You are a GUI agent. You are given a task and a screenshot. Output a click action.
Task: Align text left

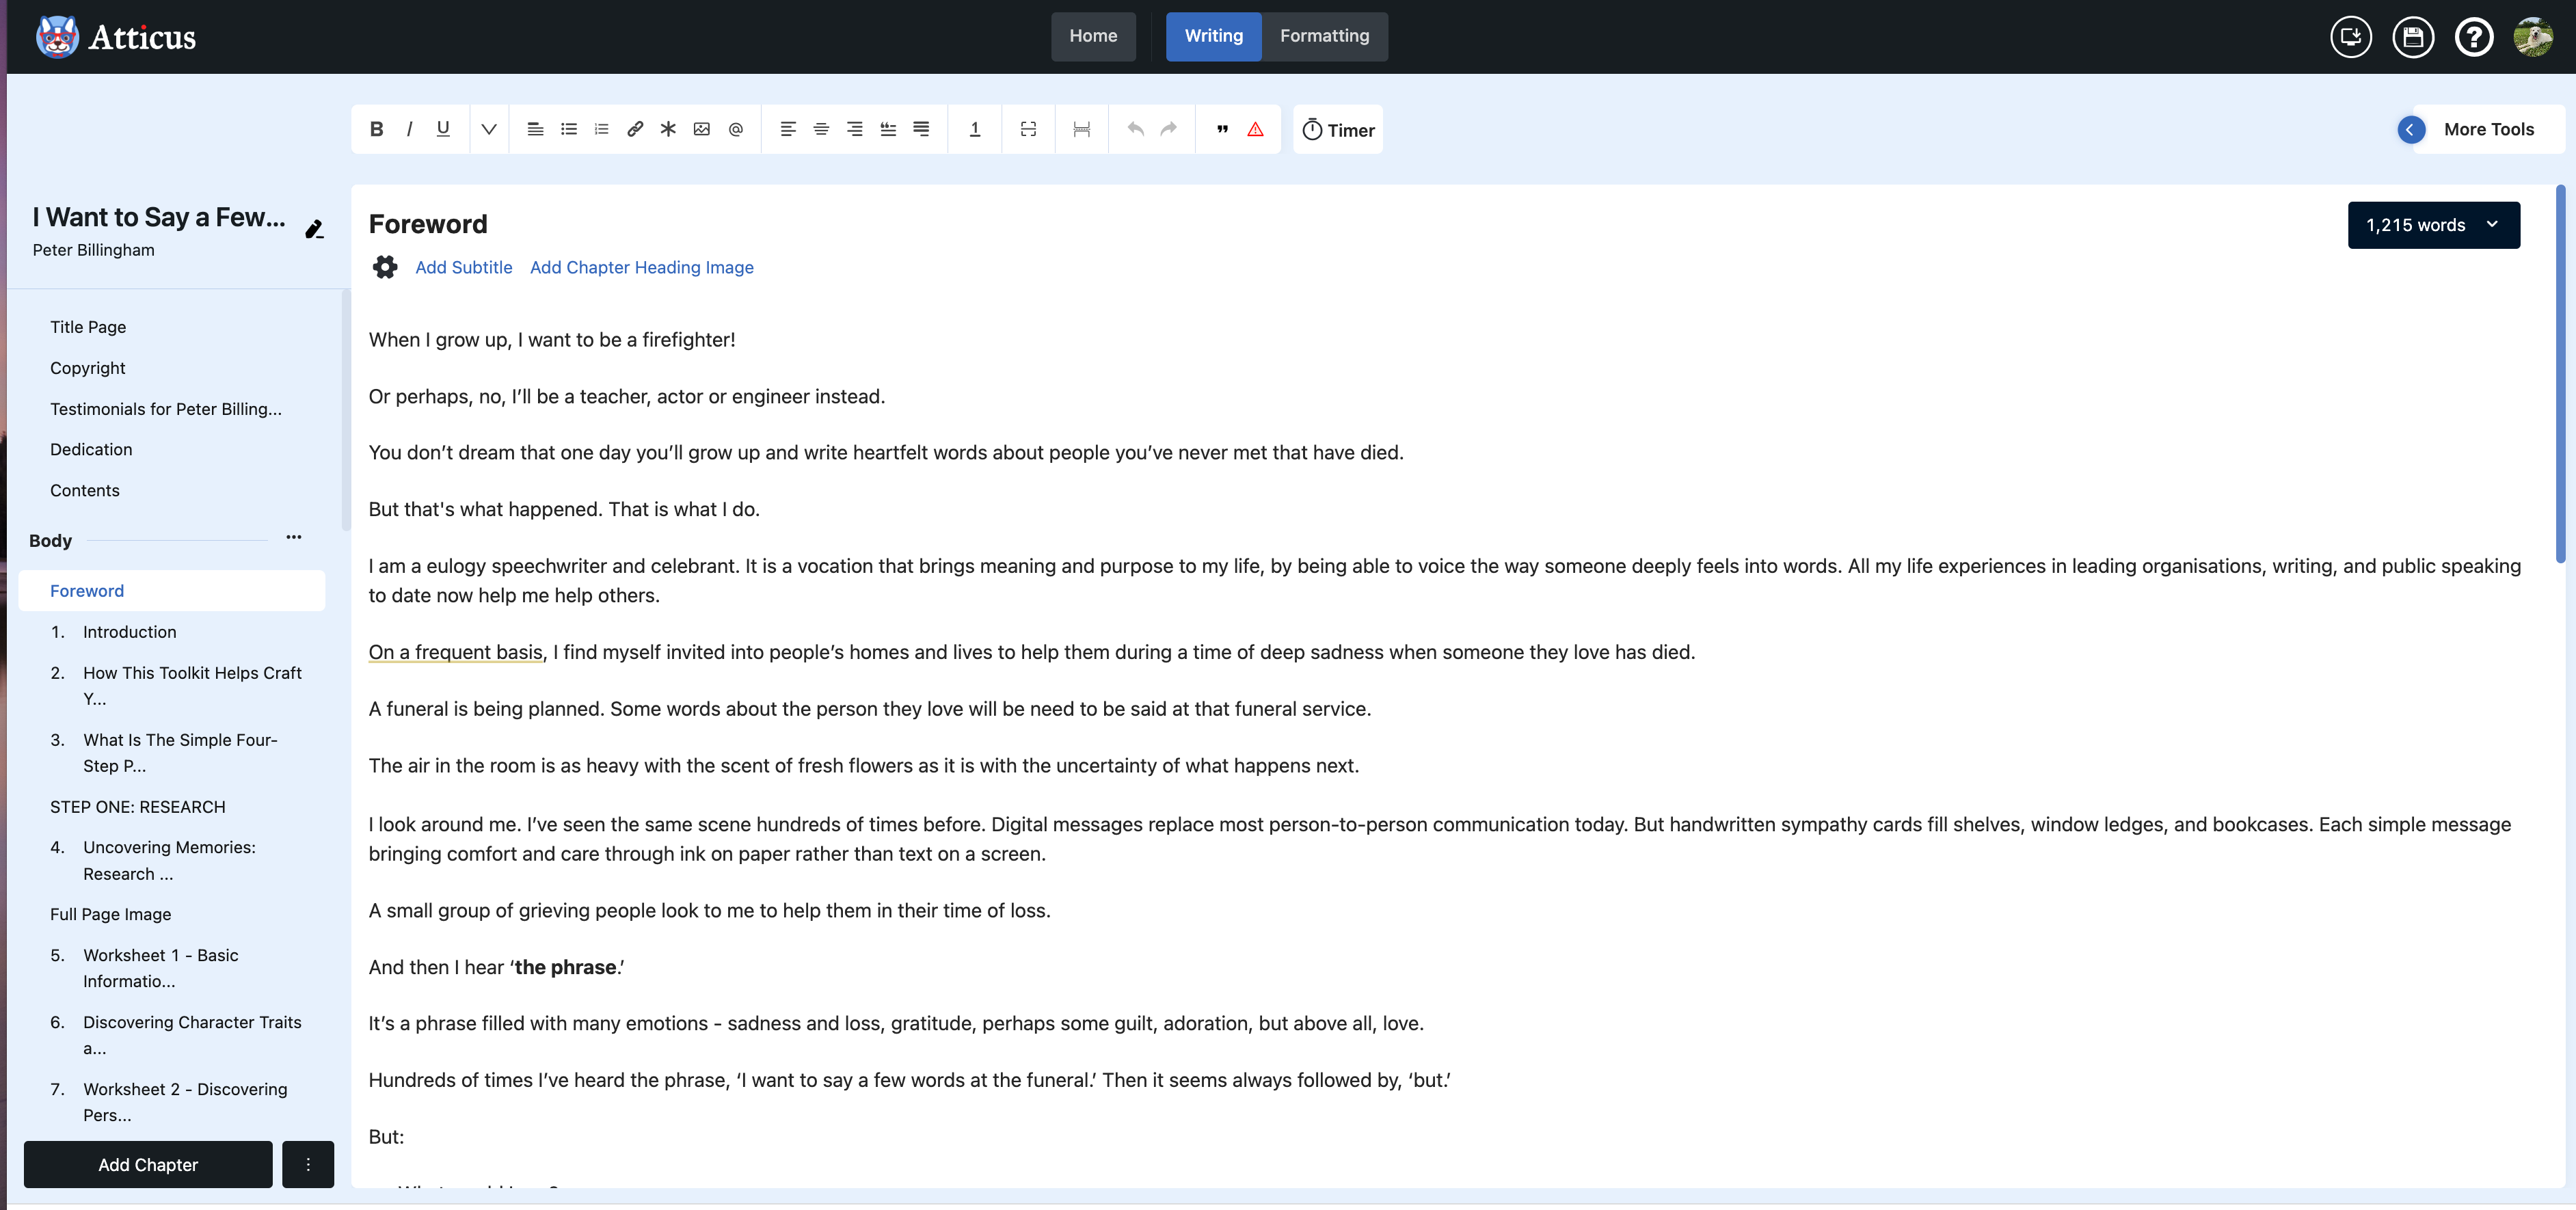click(788, 129)
